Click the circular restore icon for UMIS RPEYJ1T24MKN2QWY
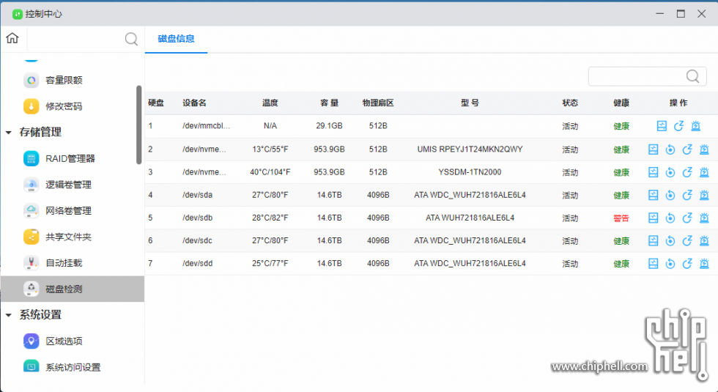718x392 pixels. (x=670, y=149)
